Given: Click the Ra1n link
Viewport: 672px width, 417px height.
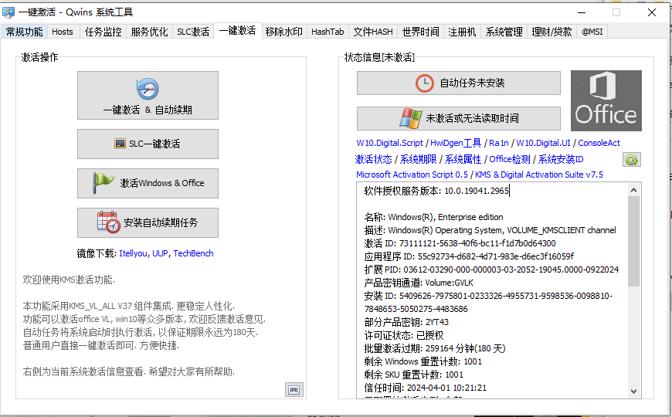Looking at the screenshot, I should point(499,143).
